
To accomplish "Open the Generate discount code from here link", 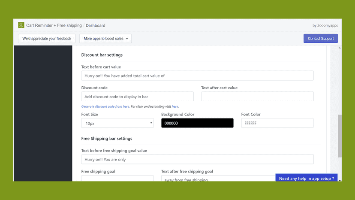I will point(105,106).
